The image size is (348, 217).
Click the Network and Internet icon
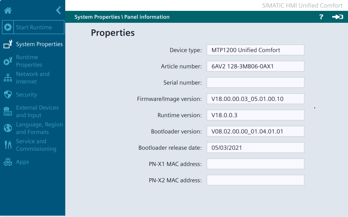point(8,78)
